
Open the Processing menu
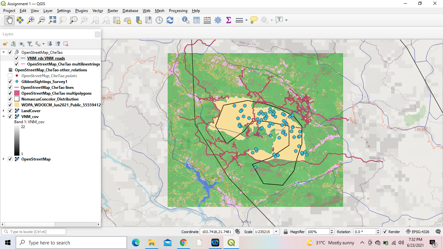178,11
